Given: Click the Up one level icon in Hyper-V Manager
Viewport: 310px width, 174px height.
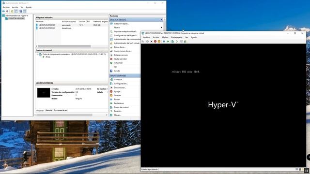Looking at the screenshot, I should (x=12, y=11).
